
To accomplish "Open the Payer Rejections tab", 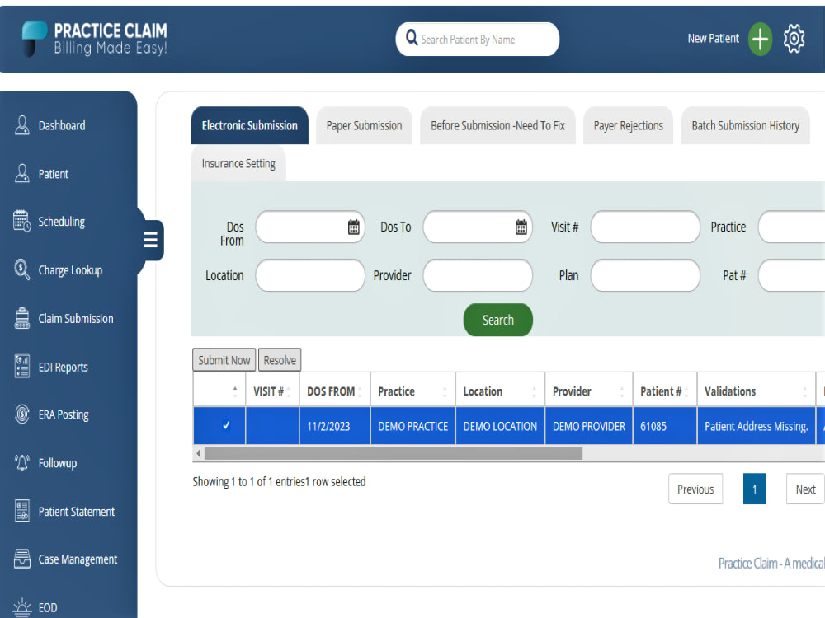I will 628,125.
